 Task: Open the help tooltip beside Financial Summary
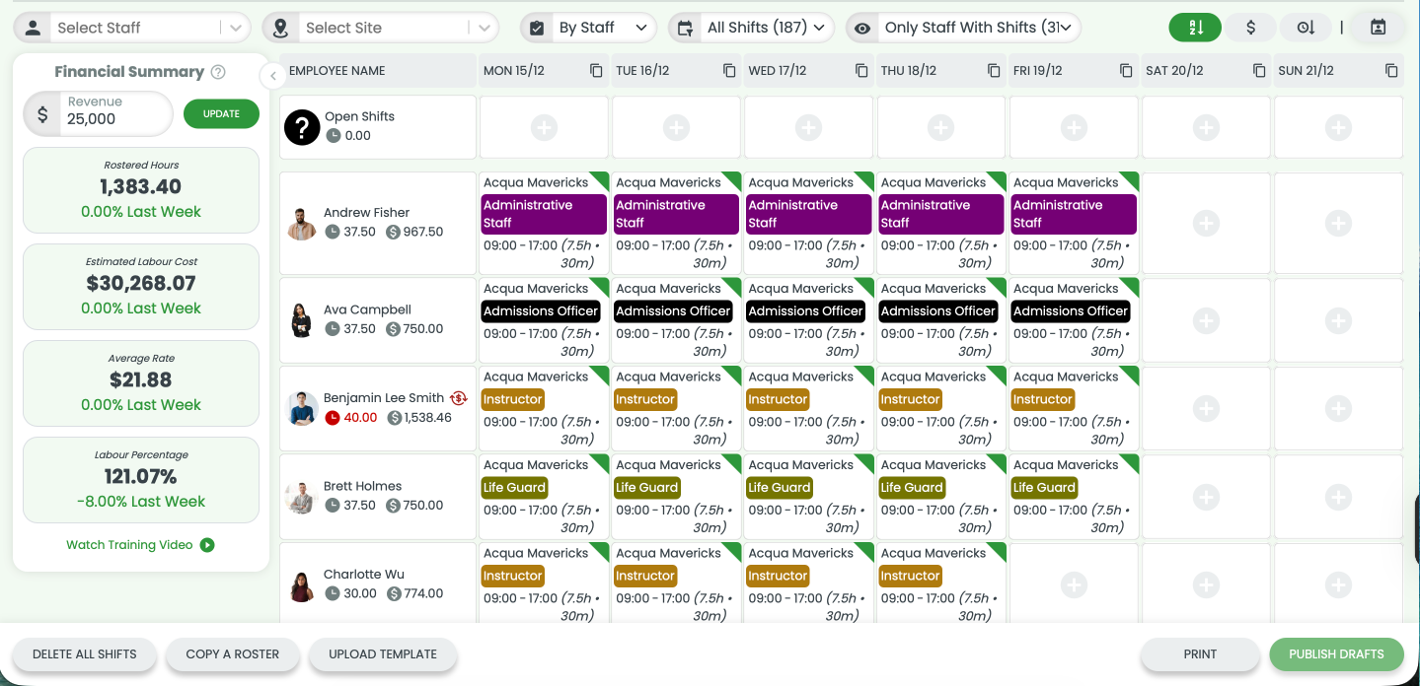pos(219,72)
